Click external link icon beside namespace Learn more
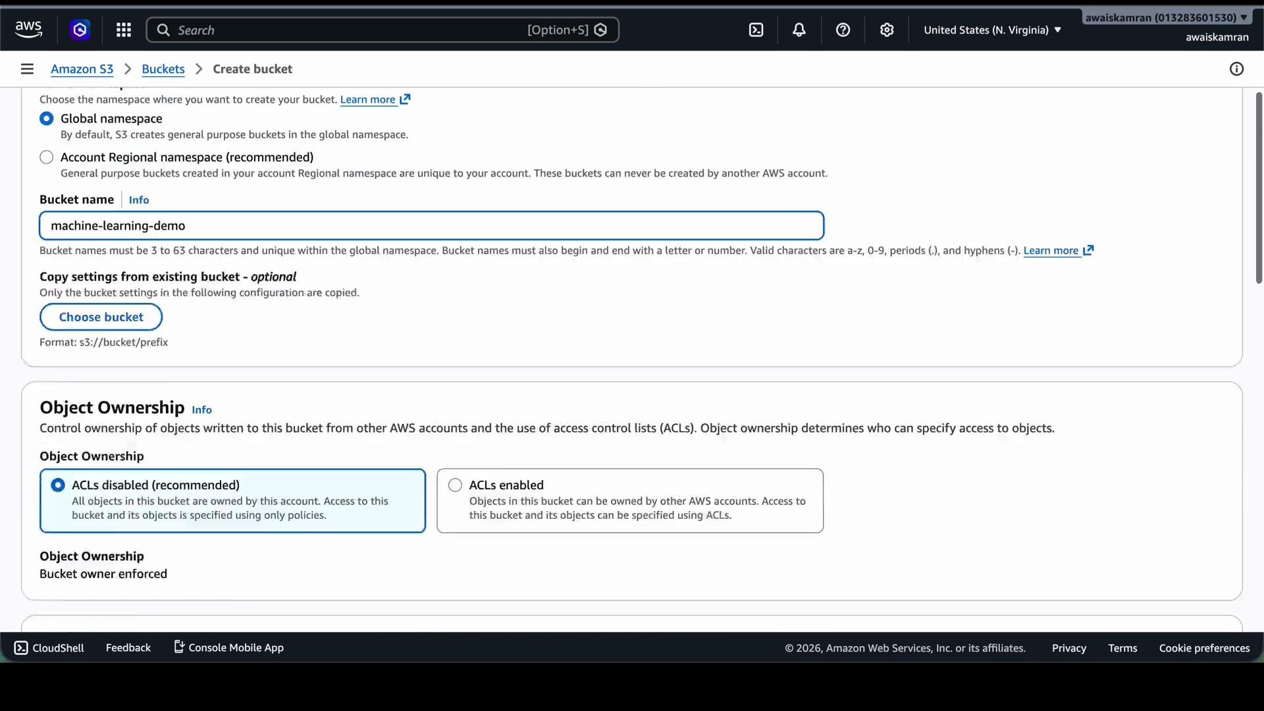 click(406, 99)
